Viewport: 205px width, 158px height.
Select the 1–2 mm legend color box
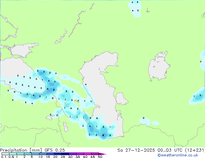20,154
